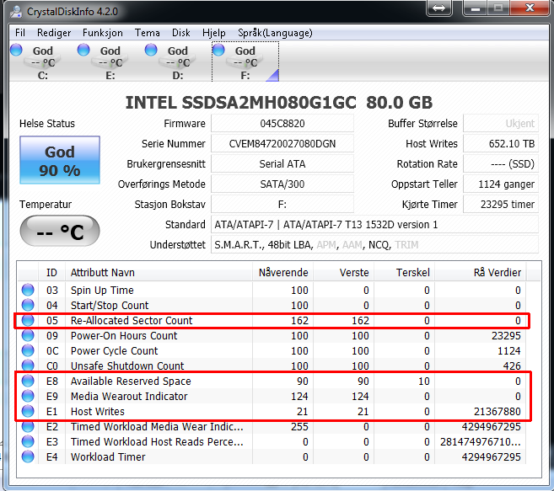Click the CrystalDiskInfo title bar app icon
The width and height of the screenshot is (554, 491).
coord(16,11)
